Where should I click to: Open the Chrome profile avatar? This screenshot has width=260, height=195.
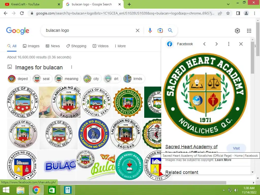[x=246, y=13]
